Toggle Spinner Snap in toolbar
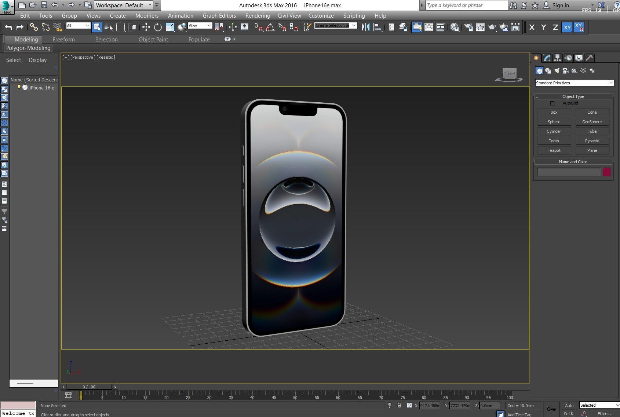The image size is (620, 417). [293, 27]
